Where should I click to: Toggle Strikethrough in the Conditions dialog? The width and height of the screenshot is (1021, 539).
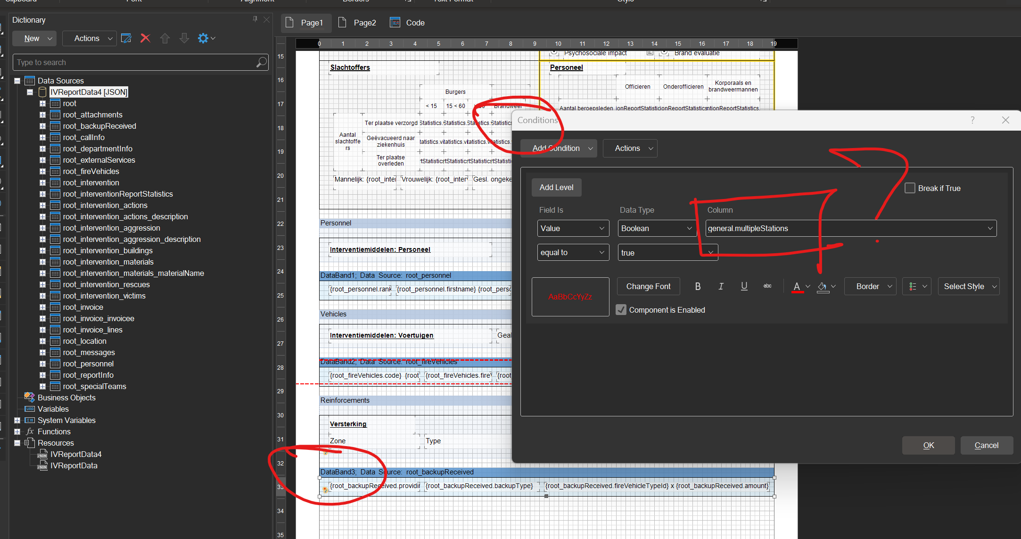(x=767, y=286)
